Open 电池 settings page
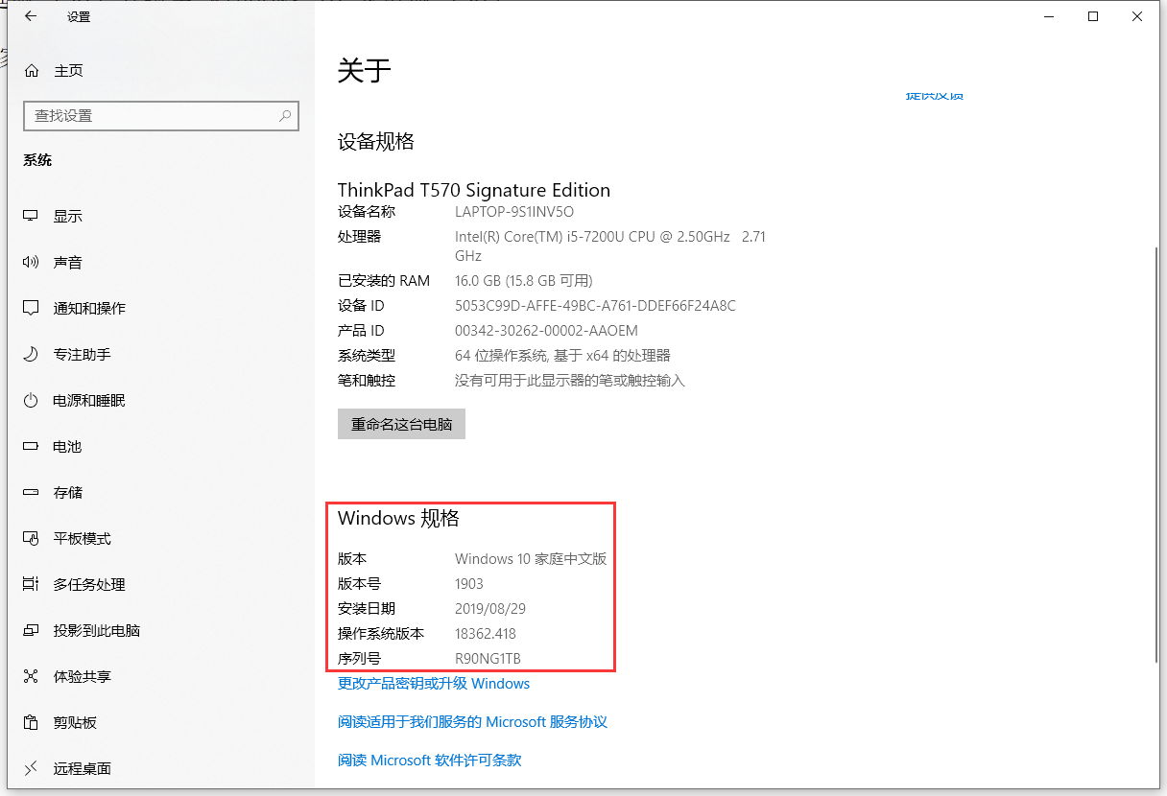 pos(68,446)
